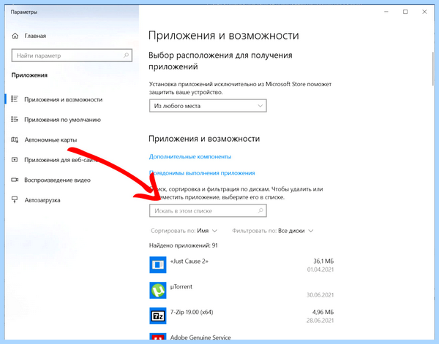Open the Из любого места dropdown
This screenshot has width=439, height=344.
[208, 106]
